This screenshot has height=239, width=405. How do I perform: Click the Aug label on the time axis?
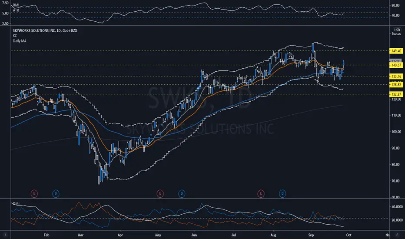click(x=273, y=235)
